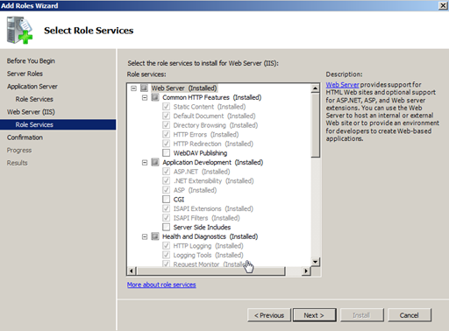Go to Server Roles step in sidebar

[x=25, y=74]
